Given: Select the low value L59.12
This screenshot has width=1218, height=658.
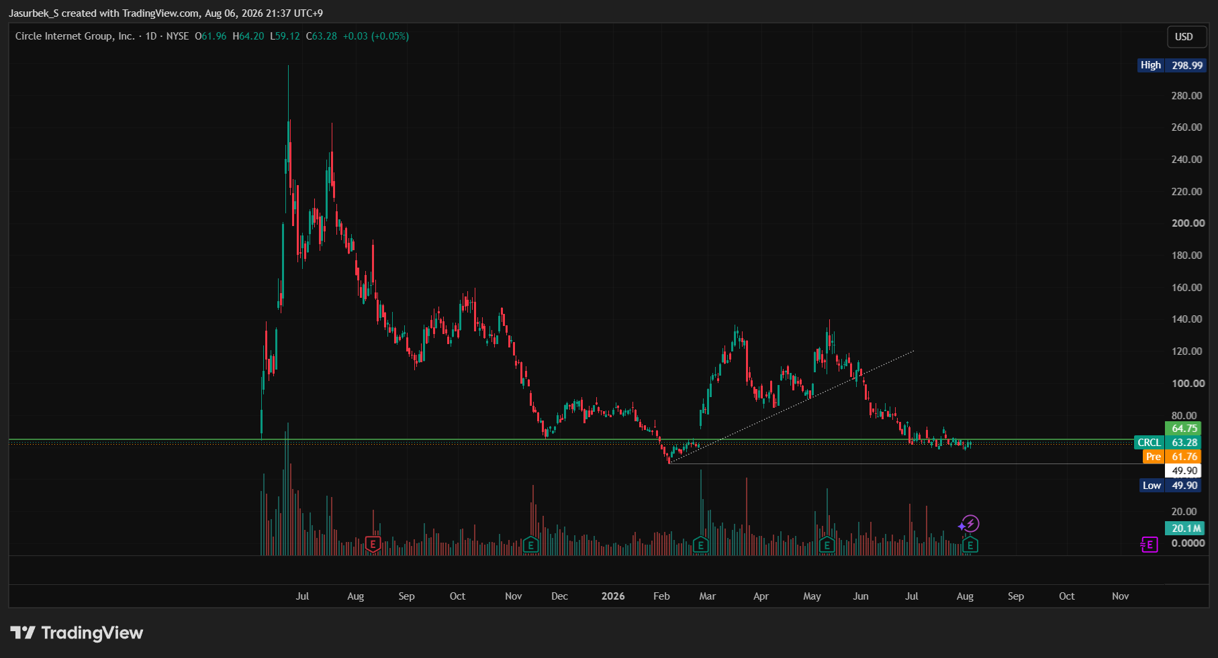Looking at the screenshot, I should pyautogui.click(x=285, y=36).
